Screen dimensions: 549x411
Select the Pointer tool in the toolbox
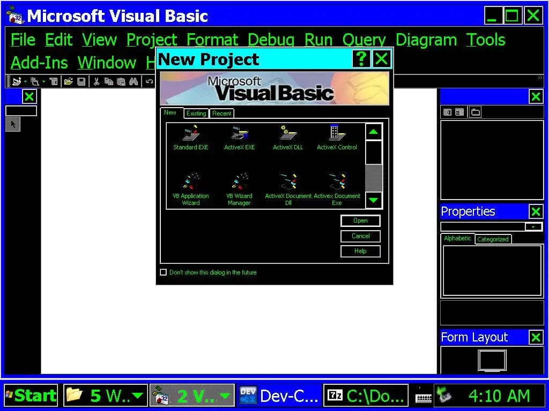click(13, 124)
